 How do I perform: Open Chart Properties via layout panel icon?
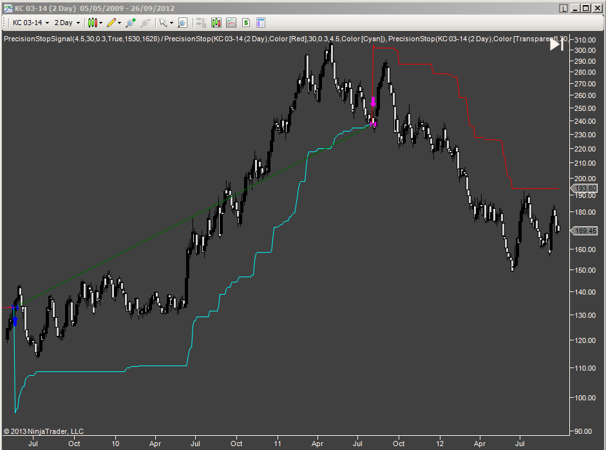coord(260,23)
